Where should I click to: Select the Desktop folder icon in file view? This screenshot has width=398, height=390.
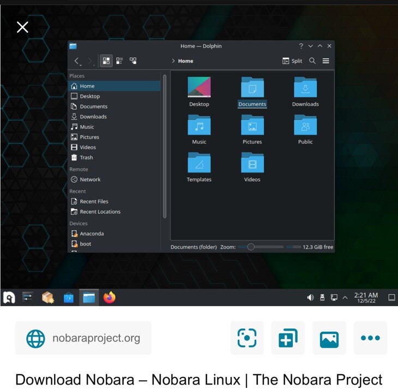pyautogui.click(x=199, y=87)
